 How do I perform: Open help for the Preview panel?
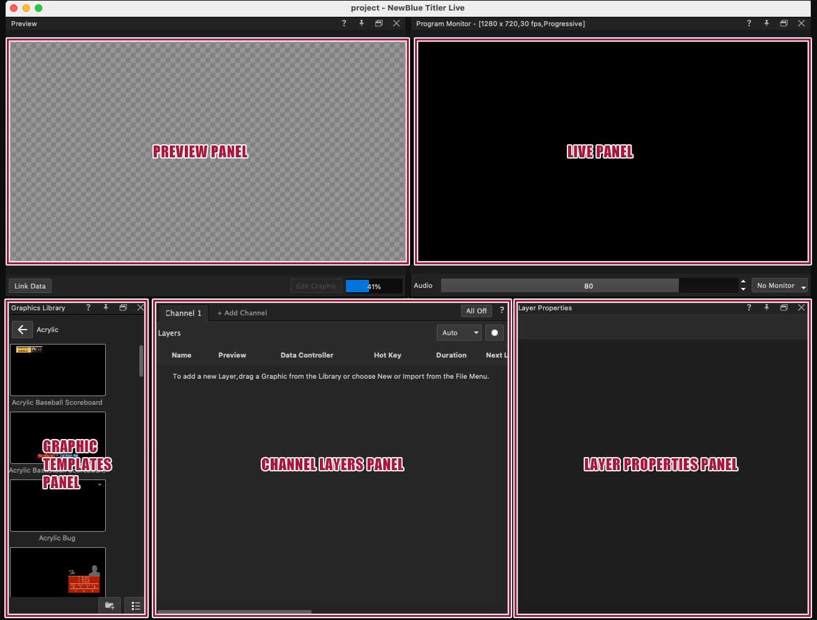(344, 24)
